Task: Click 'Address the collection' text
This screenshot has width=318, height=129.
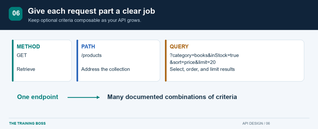Action: coord(106,69)
